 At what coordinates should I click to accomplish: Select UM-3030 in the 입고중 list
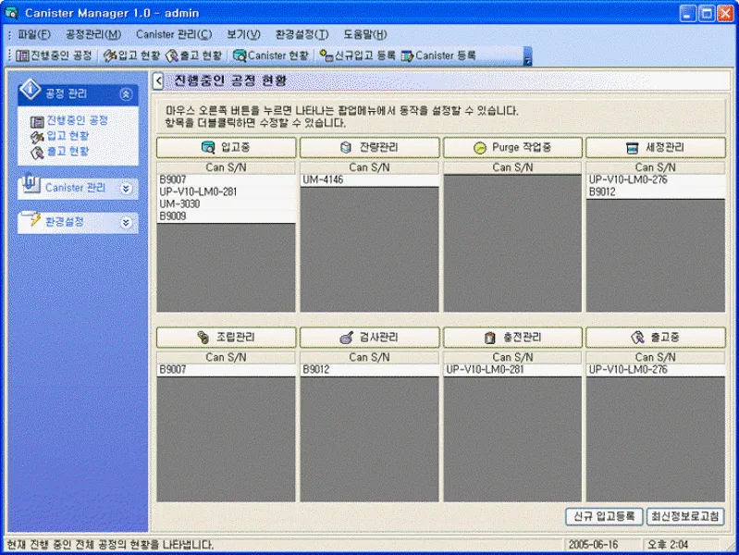click(226, 204)
